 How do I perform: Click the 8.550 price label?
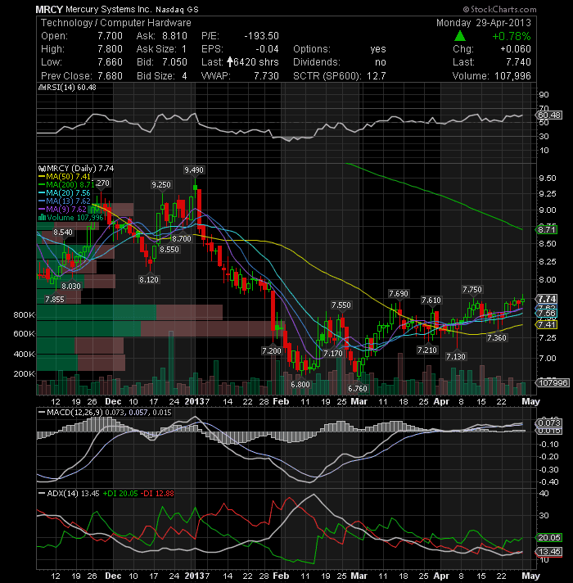(x=169, y=250)
